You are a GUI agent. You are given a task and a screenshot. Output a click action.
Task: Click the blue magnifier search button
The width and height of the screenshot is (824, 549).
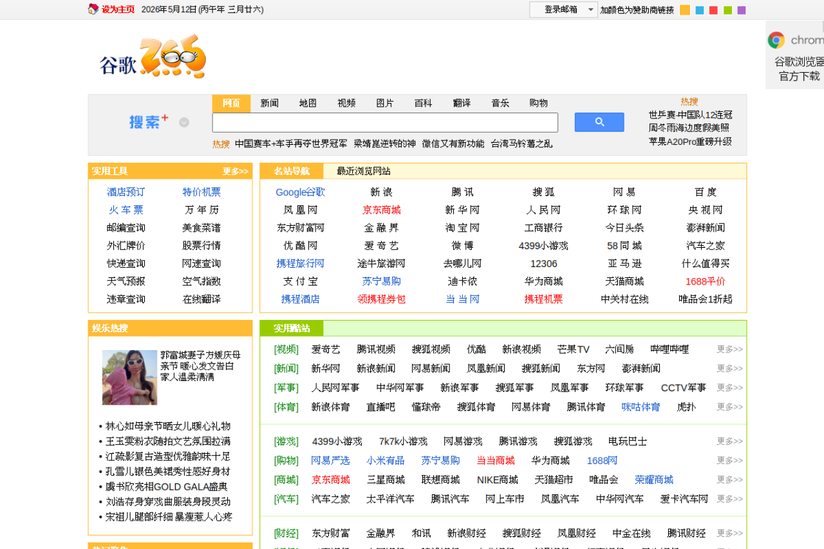point(599,122)
